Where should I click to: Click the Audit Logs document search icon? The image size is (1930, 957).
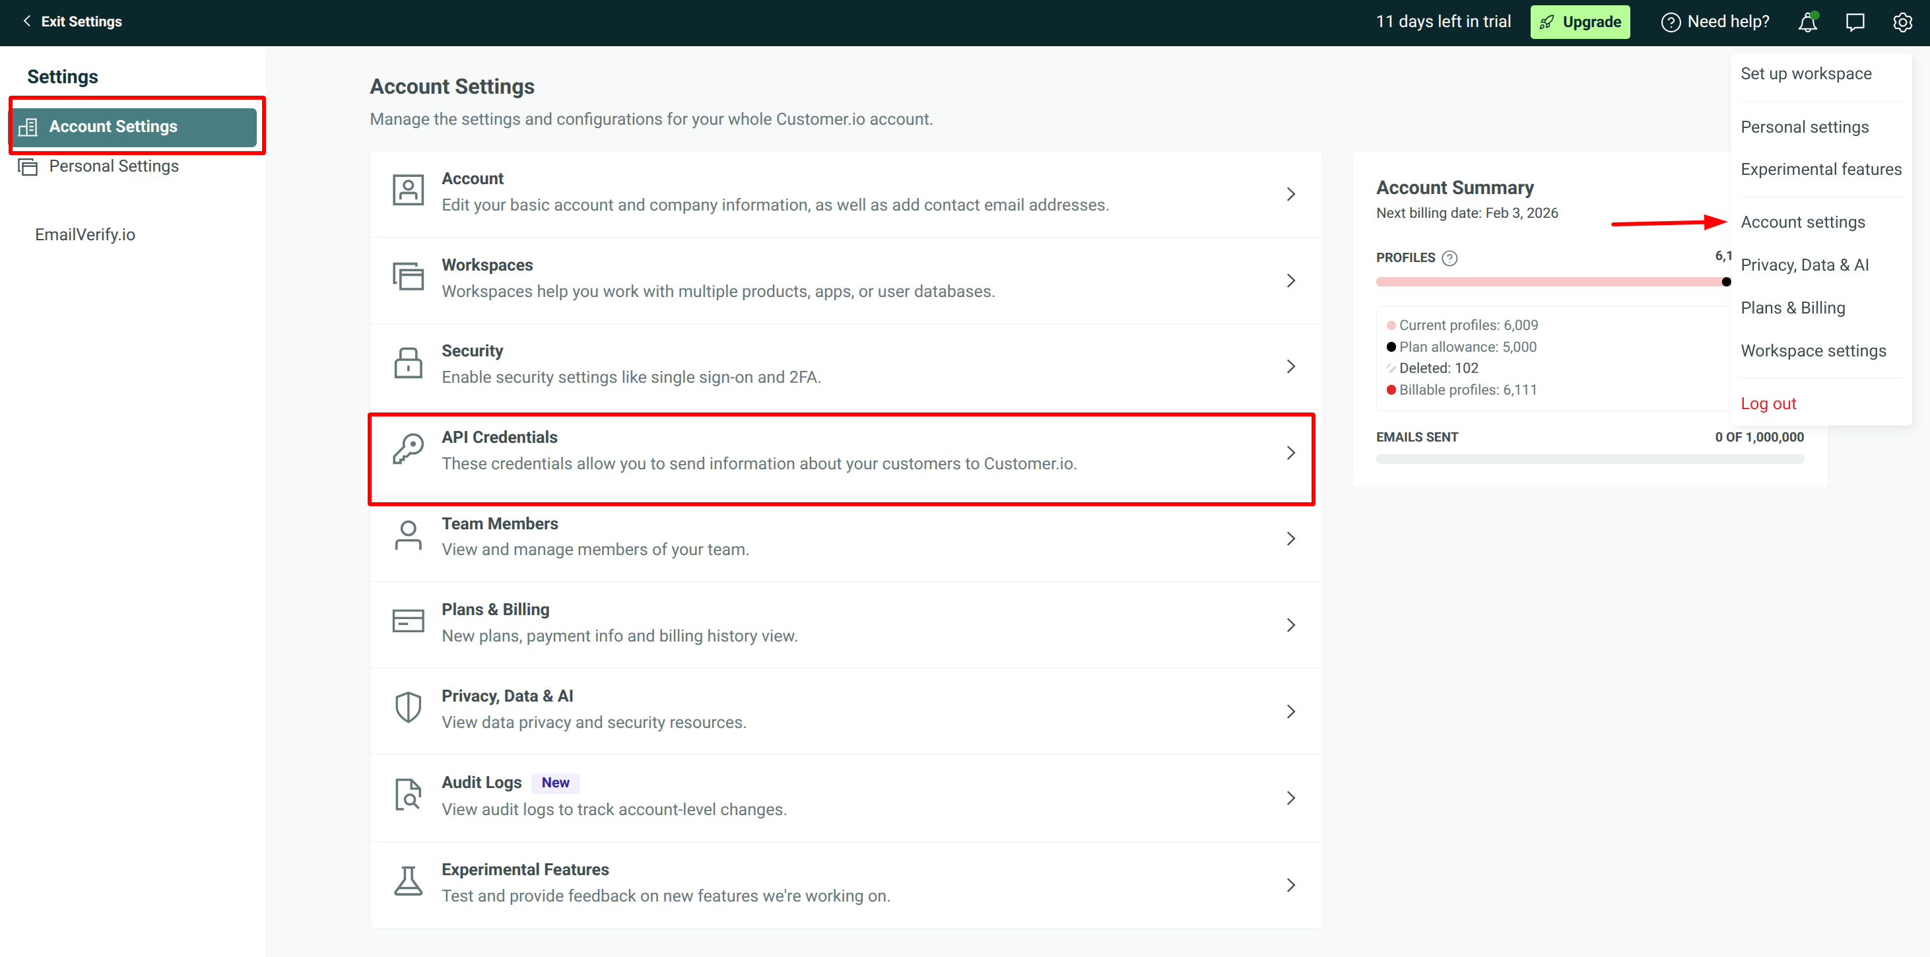click(409, 795)
